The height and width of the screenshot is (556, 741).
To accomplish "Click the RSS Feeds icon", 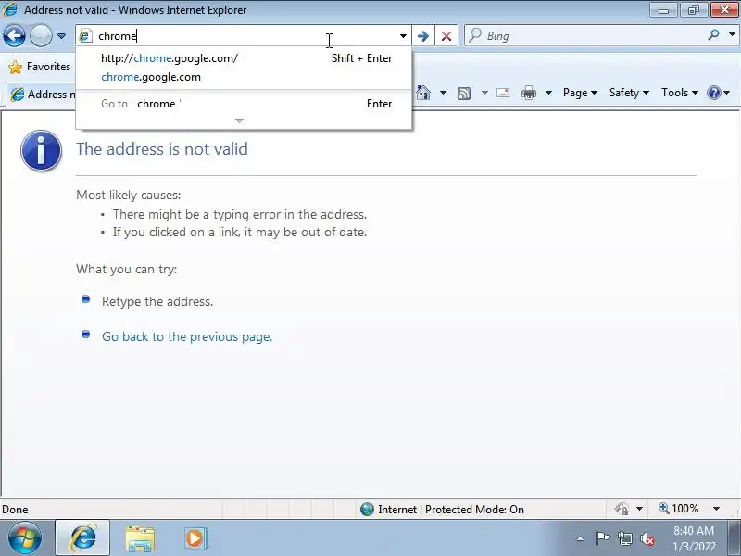I will [x=464, y=94].
